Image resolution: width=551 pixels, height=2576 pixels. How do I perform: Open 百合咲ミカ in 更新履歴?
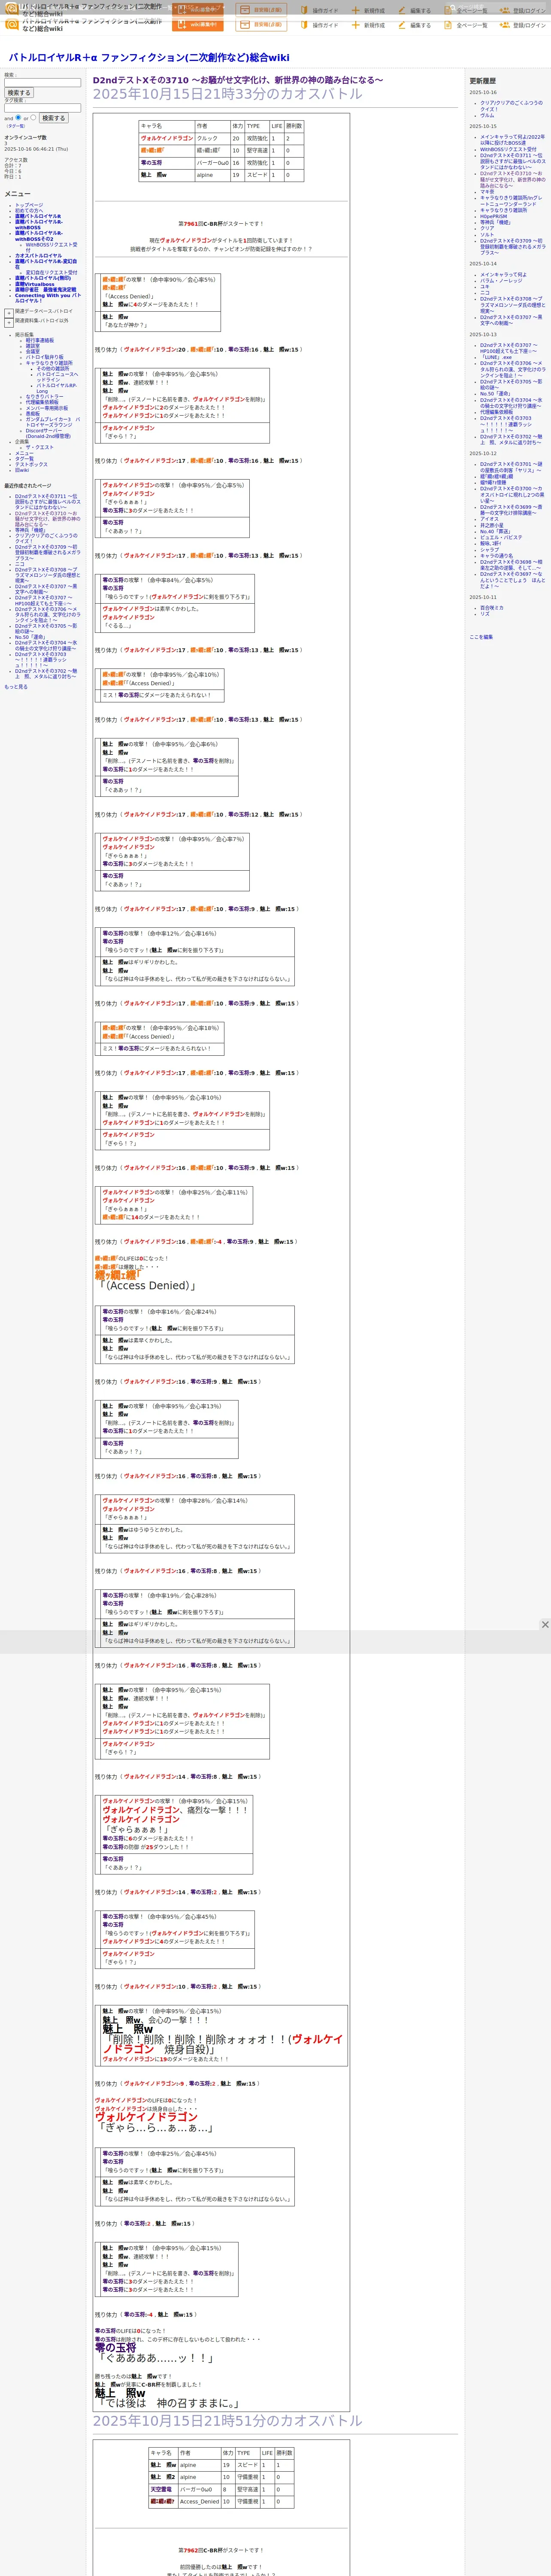coord(492,608)
